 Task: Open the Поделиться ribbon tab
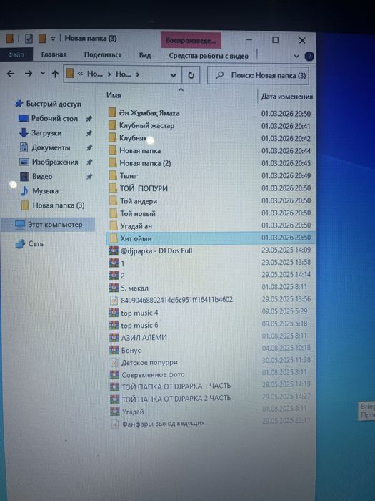103,55
